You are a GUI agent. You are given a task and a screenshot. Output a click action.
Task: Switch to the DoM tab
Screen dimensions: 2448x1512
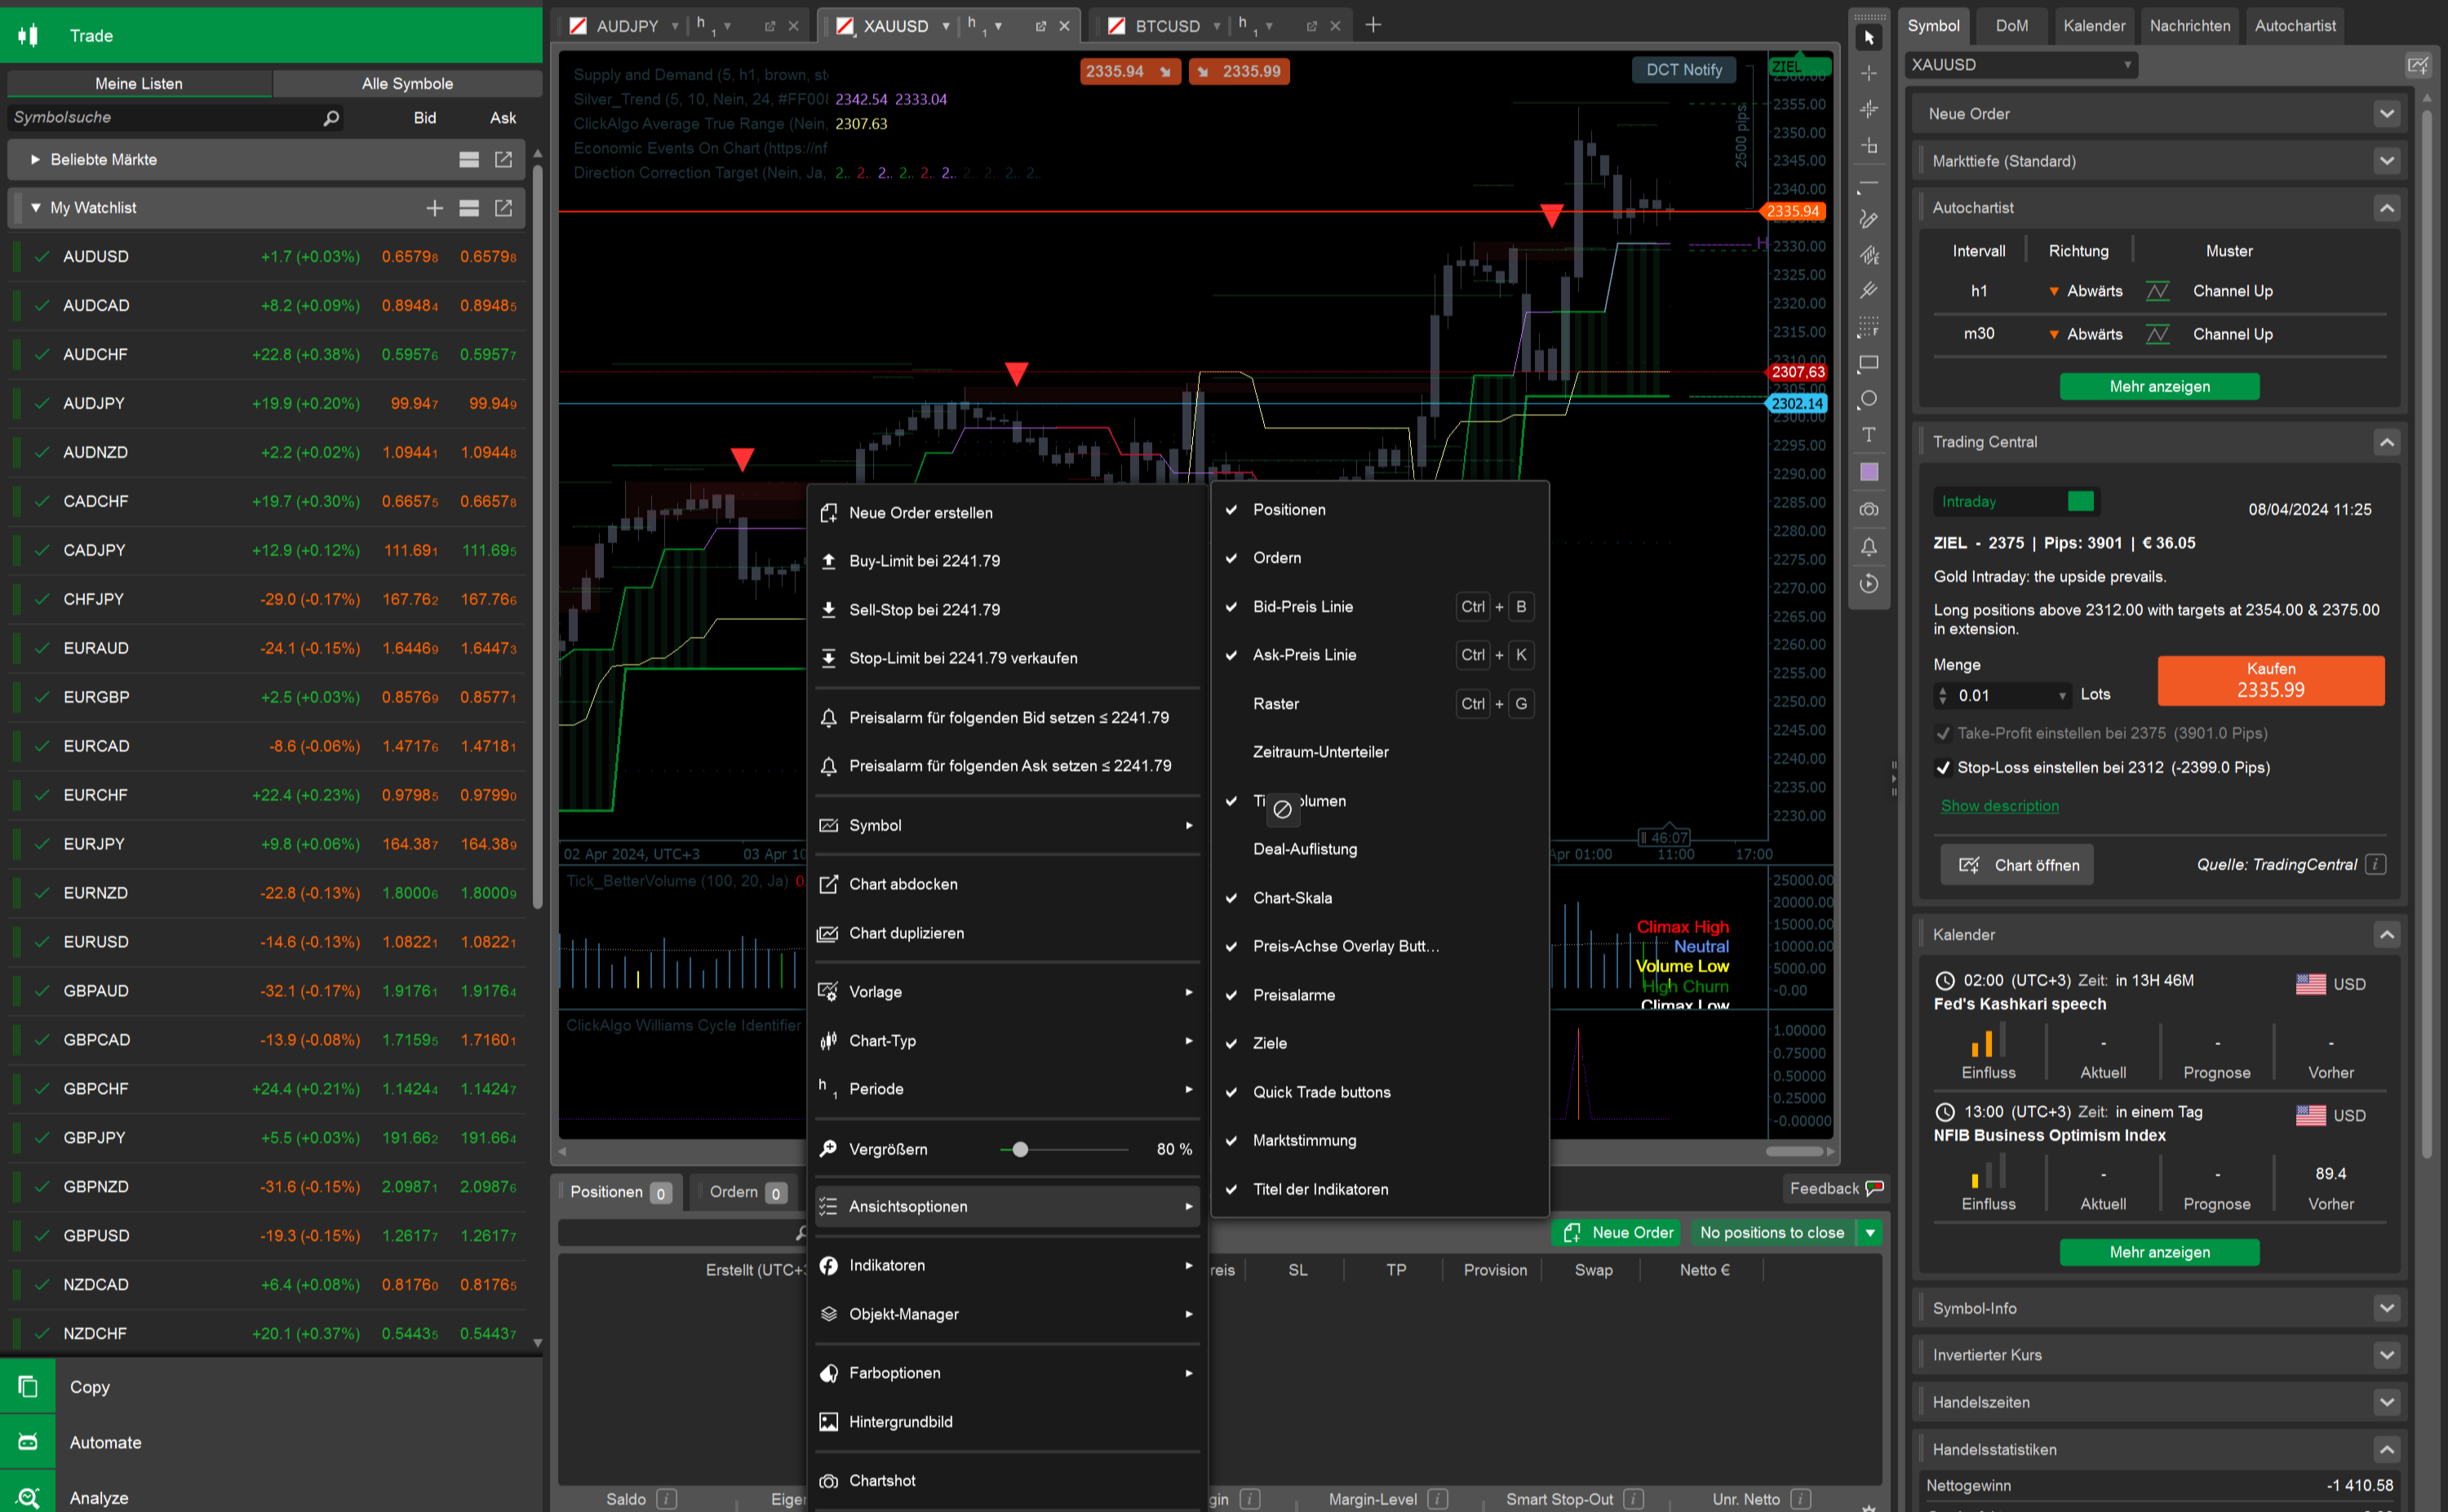click(2011, 26)
